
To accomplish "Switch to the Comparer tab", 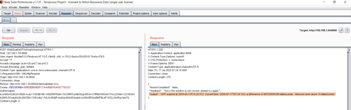I will click(110, 13).
